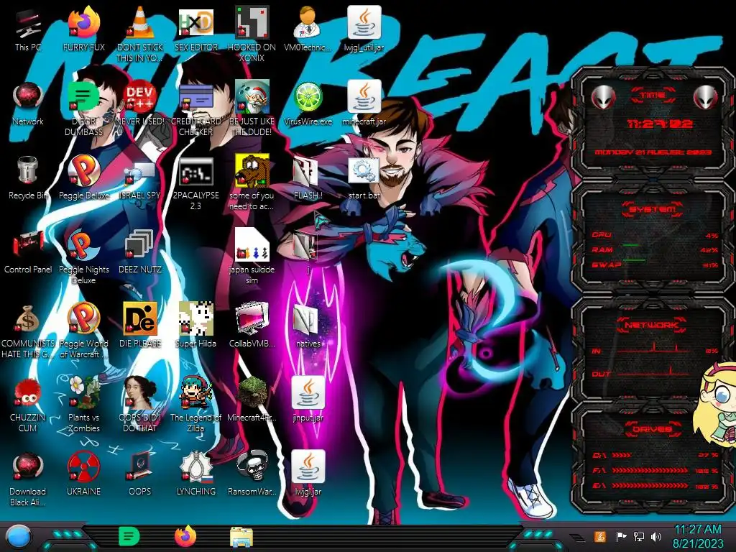
Task: Click the Java tray icon
Action: (x=600, y=536)
